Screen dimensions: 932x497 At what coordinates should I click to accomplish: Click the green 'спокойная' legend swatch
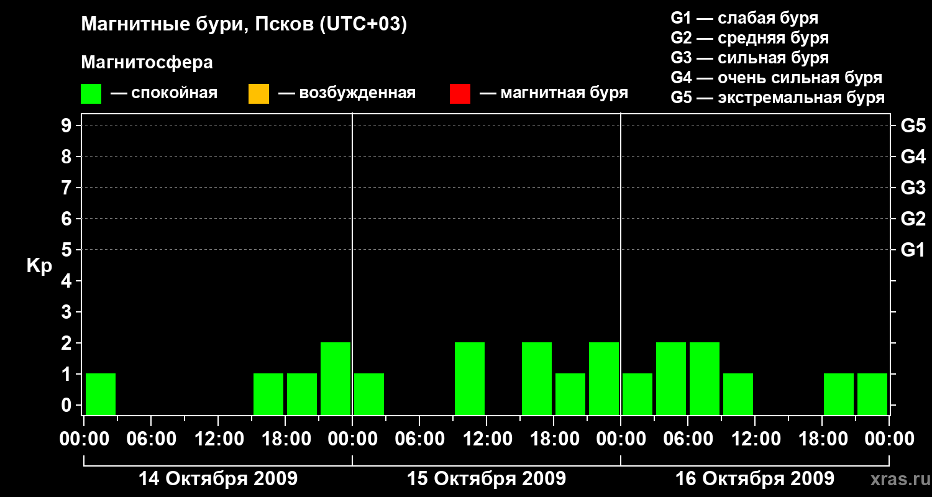click(91, 94)
